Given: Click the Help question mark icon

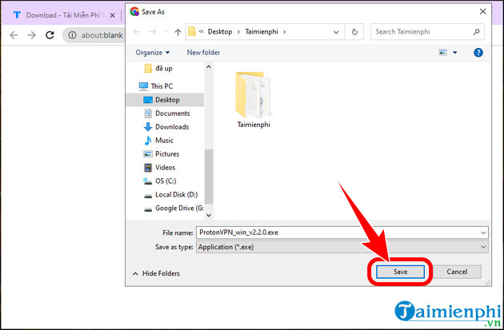Looking at the screenshot, I should (478, 52).
